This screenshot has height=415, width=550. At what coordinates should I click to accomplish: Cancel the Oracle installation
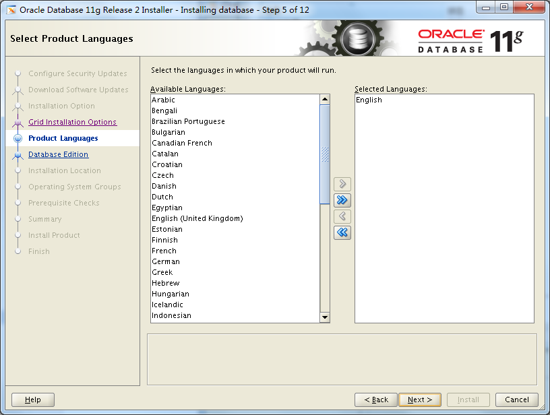coord(517,400)
